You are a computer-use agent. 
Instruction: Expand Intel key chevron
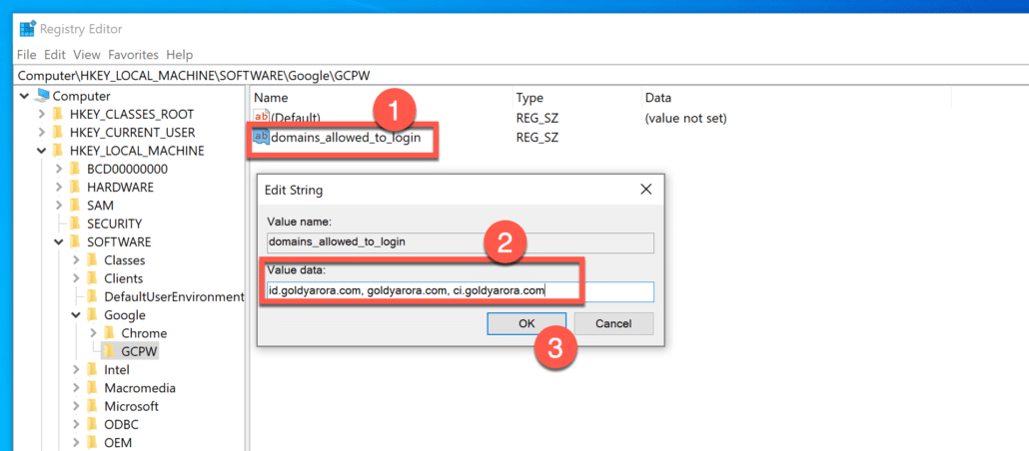pyautogui.click(x=76, y=370)
